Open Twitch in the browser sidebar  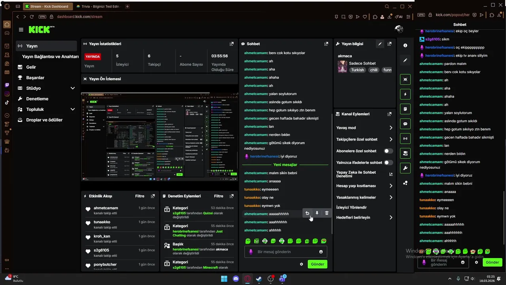7,85
